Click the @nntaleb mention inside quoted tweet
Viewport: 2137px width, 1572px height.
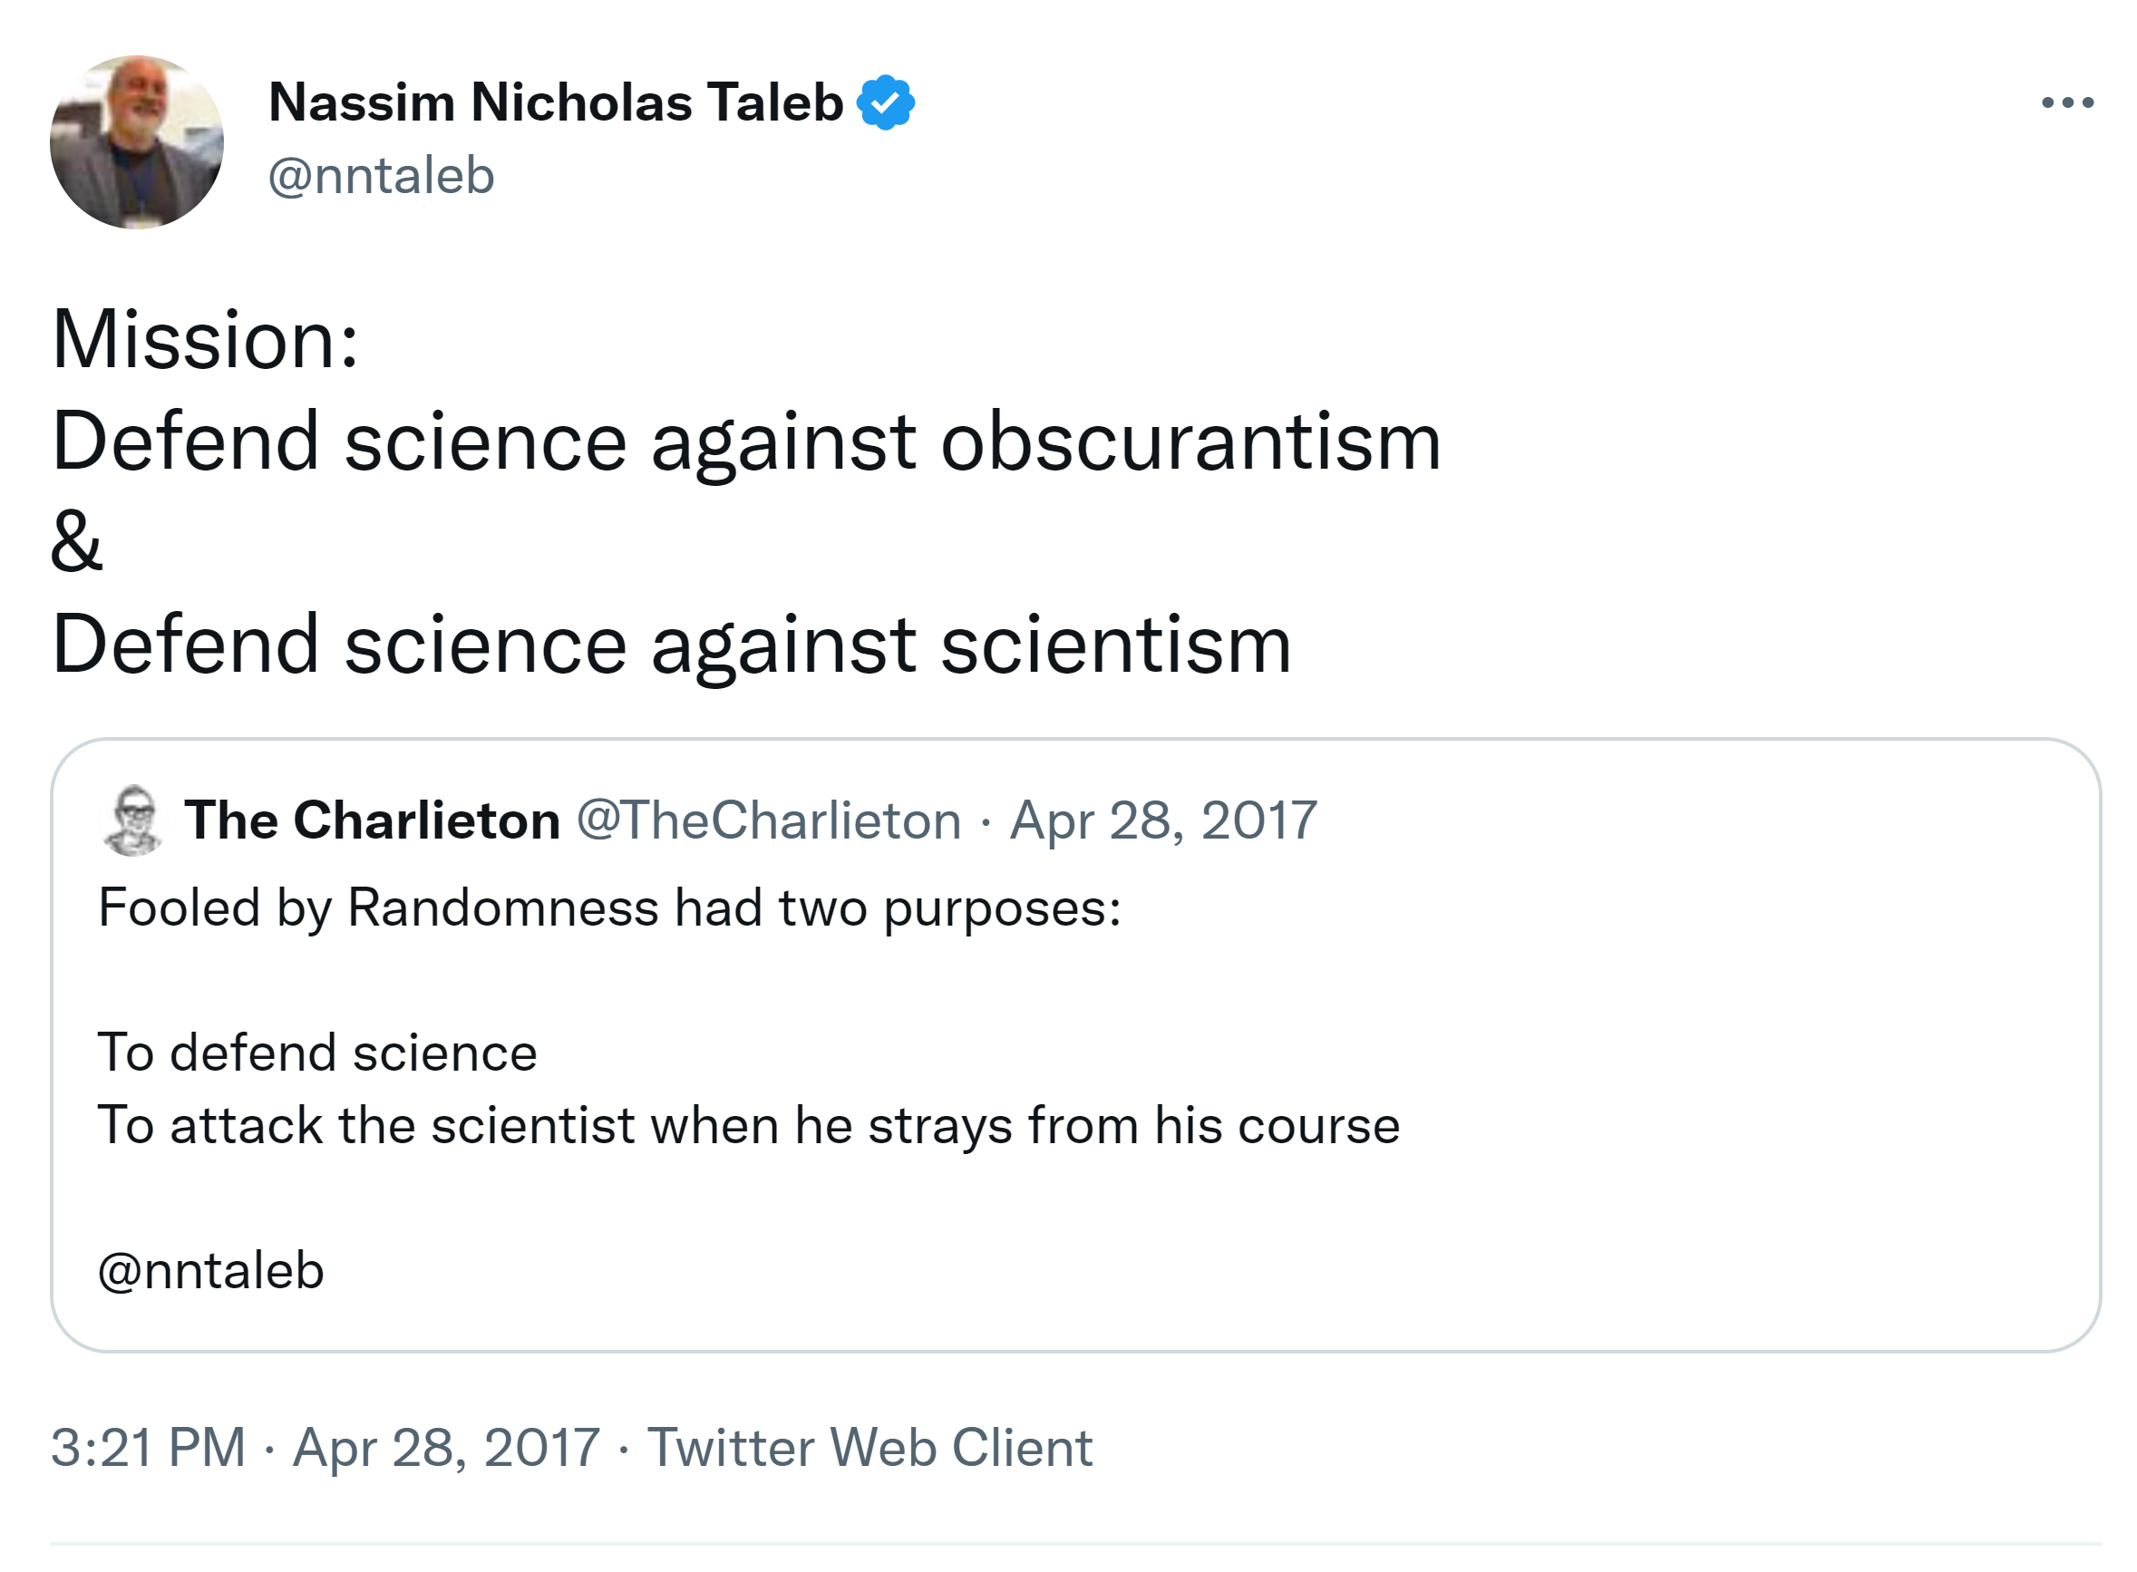[211, 1270]
